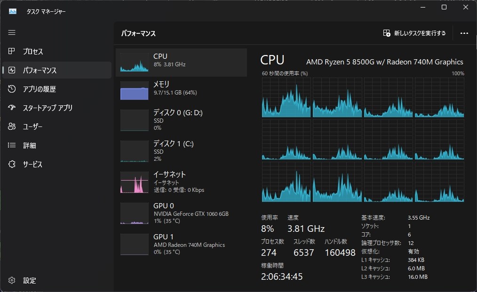477x292 pixels.
Task: Select パフォーマンス in the sidebar
Action: click(40, 70)
